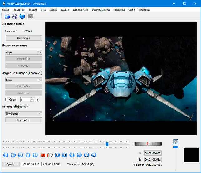Image resolution: width=201 pixels, height=173 pixels.
Task: Click the Selection: 00:01:09.681 text
Action: (x=148, y=165)
